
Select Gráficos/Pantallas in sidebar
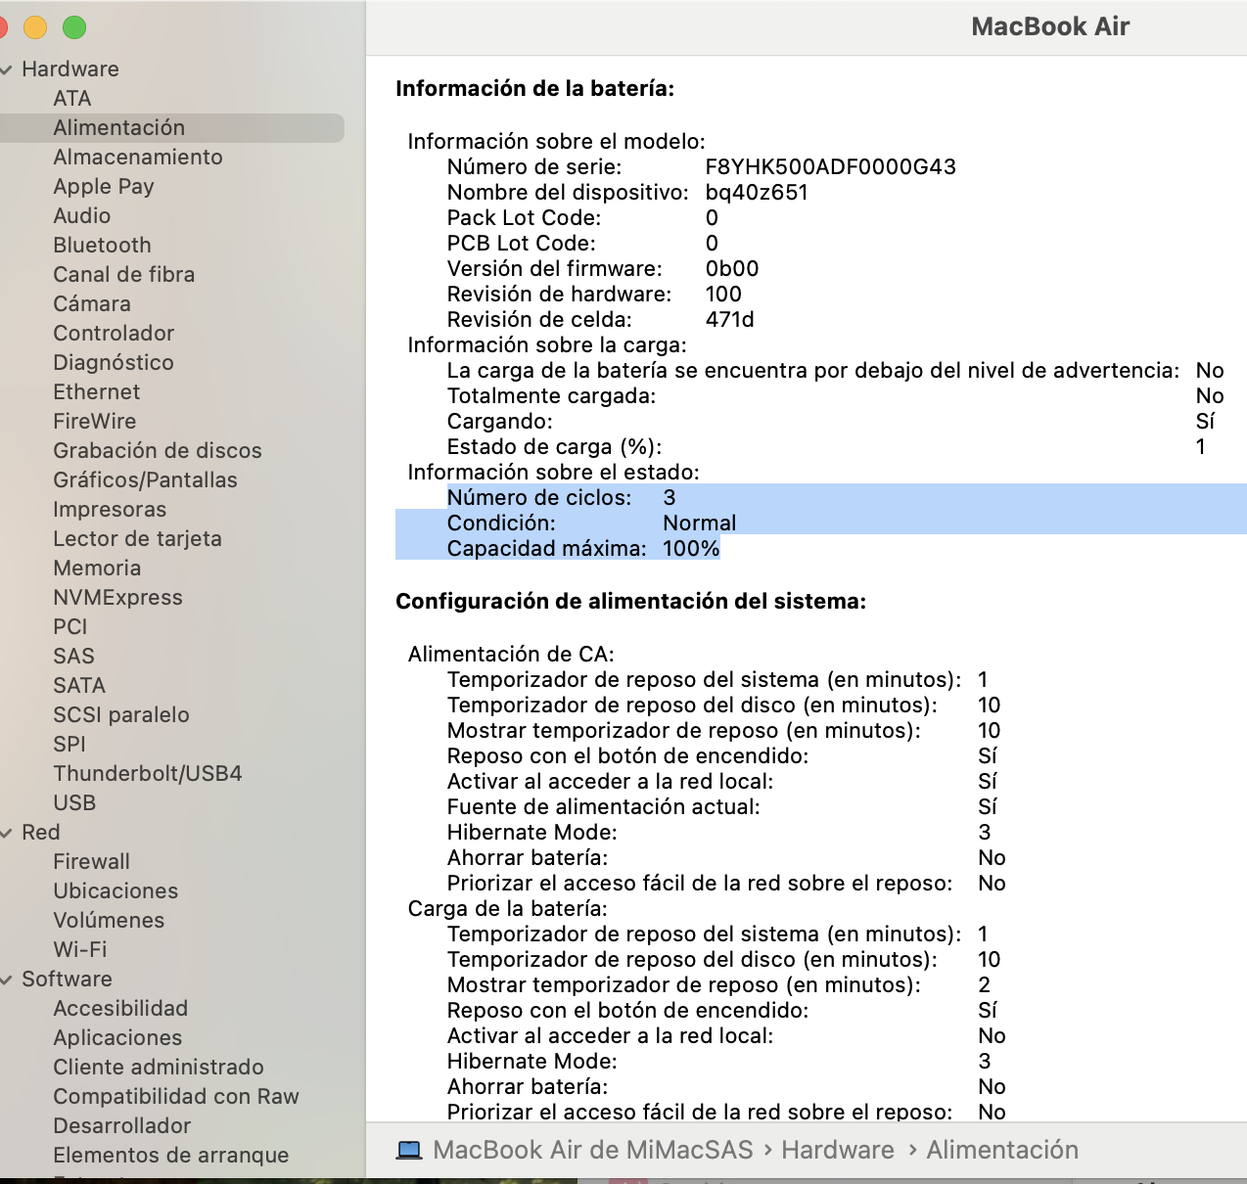pyautogui.click(x=145, y=479)
